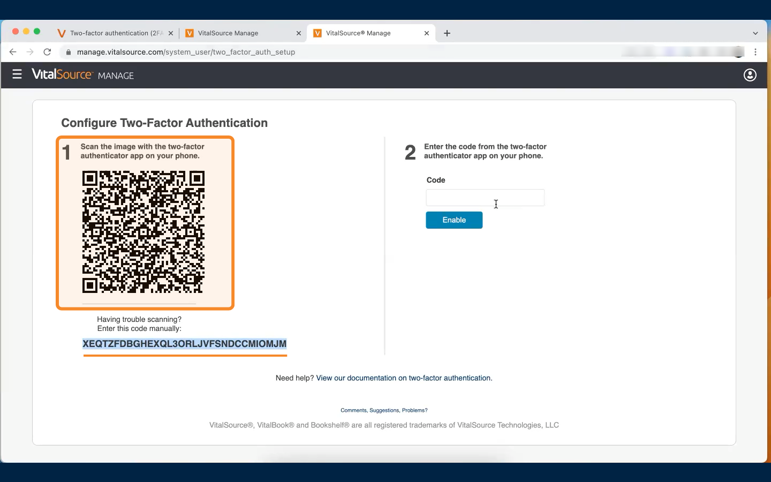The image size is (771, 482).
Task: Open the Comments, Suggestions, Problems link
Action: (384, 410)
